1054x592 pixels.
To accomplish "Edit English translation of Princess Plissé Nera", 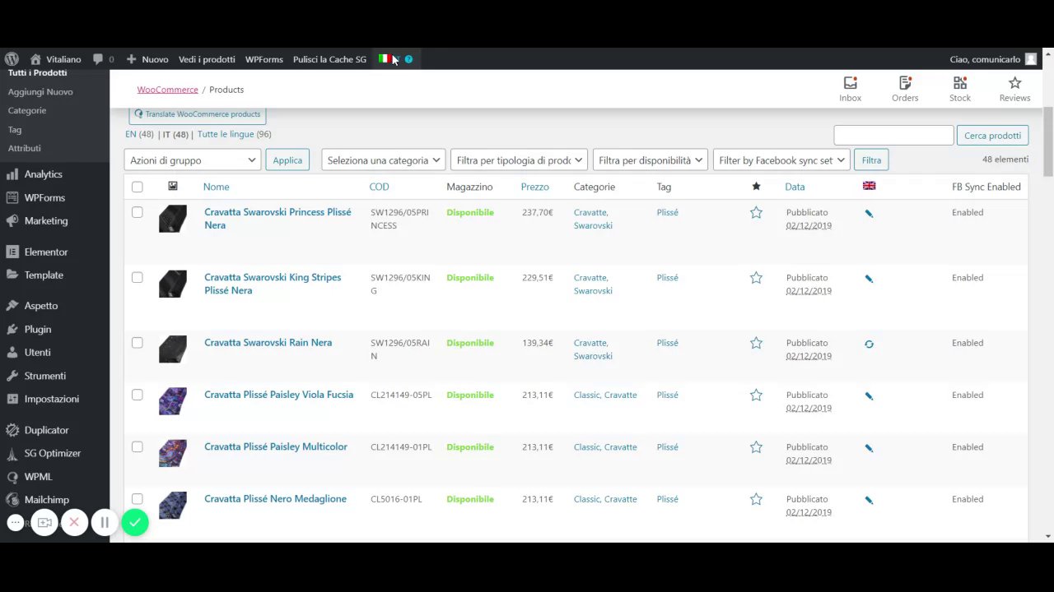I will coord(869,214).
